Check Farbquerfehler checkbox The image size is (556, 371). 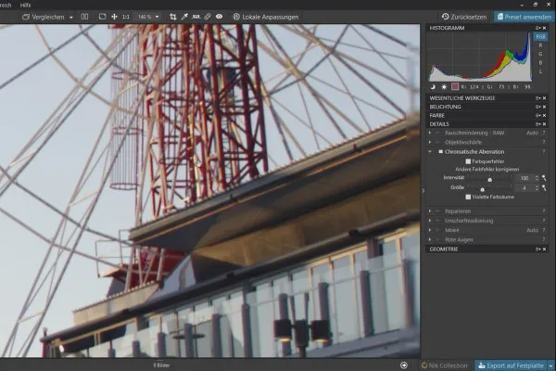468,161
